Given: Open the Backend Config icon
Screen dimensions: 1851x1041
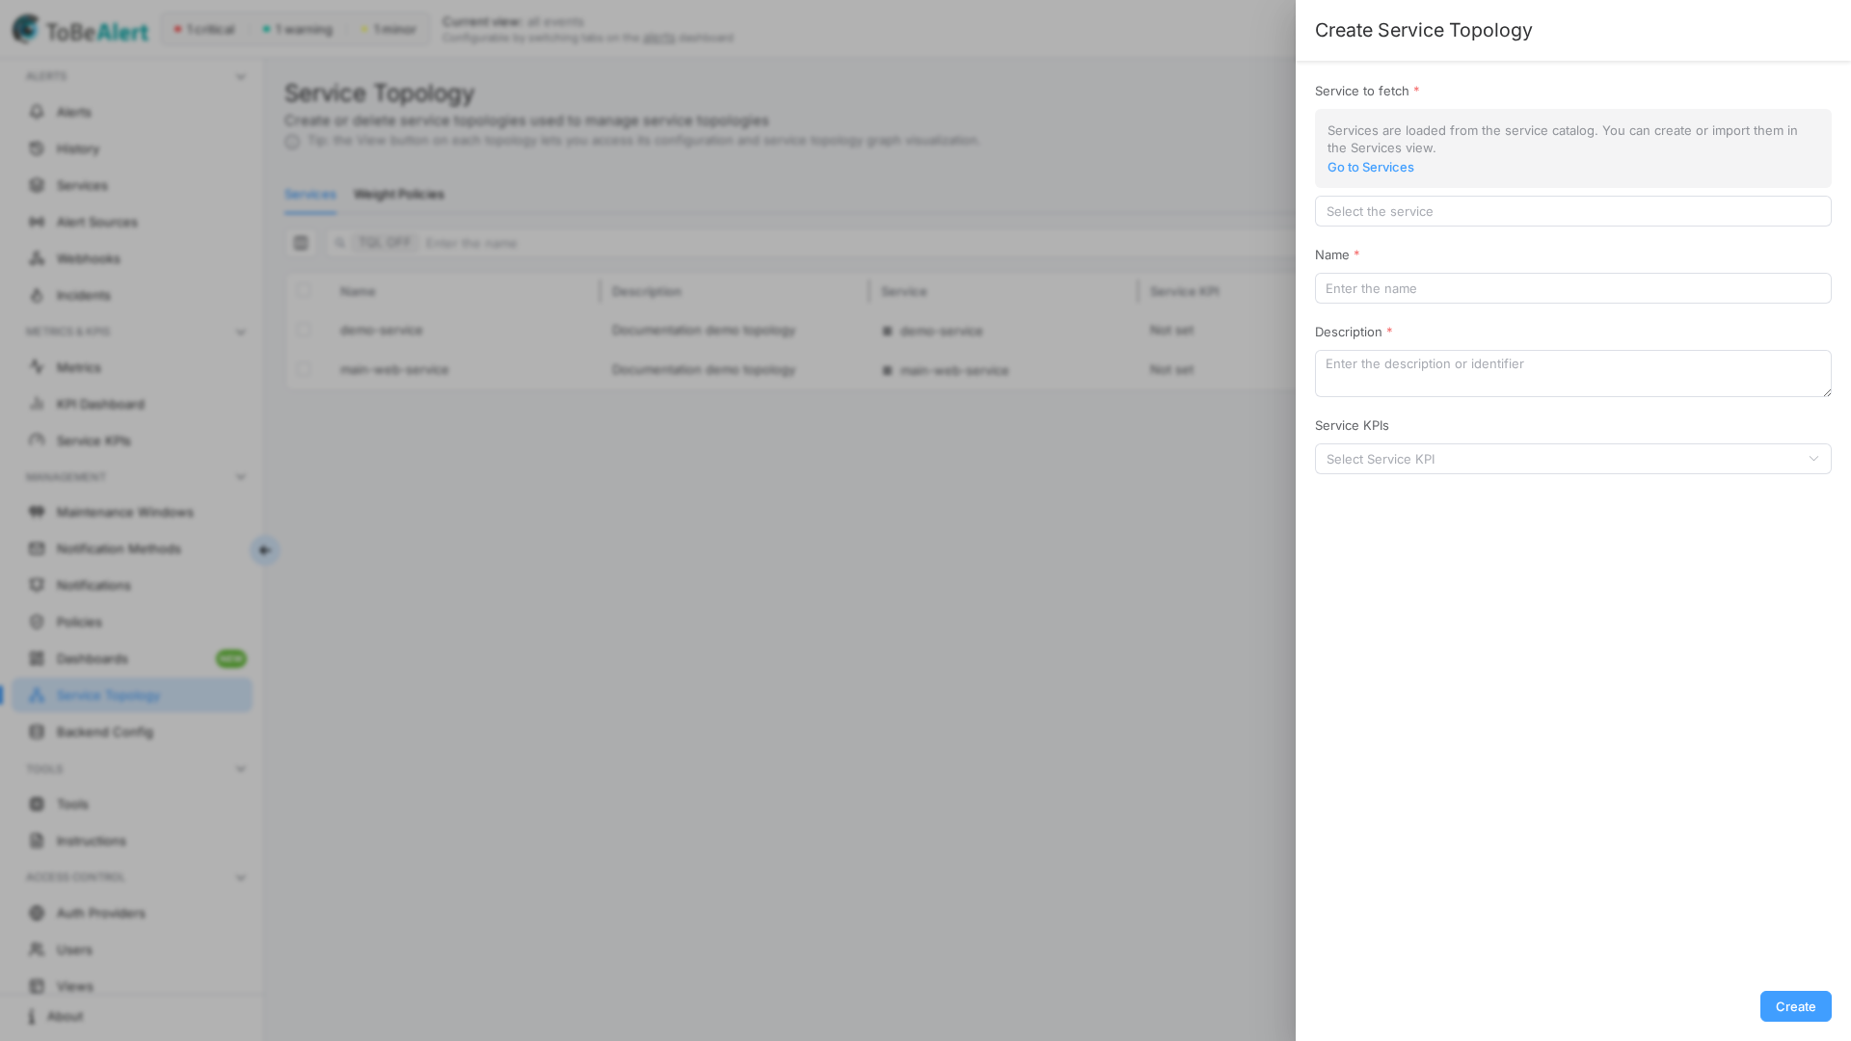Looking at the screenshot, I should 37,732.
